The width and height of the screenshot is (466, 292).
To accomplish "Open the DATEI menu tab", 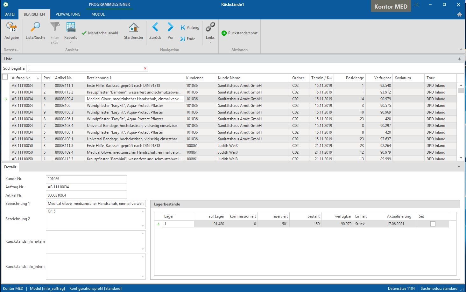I will point(10,14).
